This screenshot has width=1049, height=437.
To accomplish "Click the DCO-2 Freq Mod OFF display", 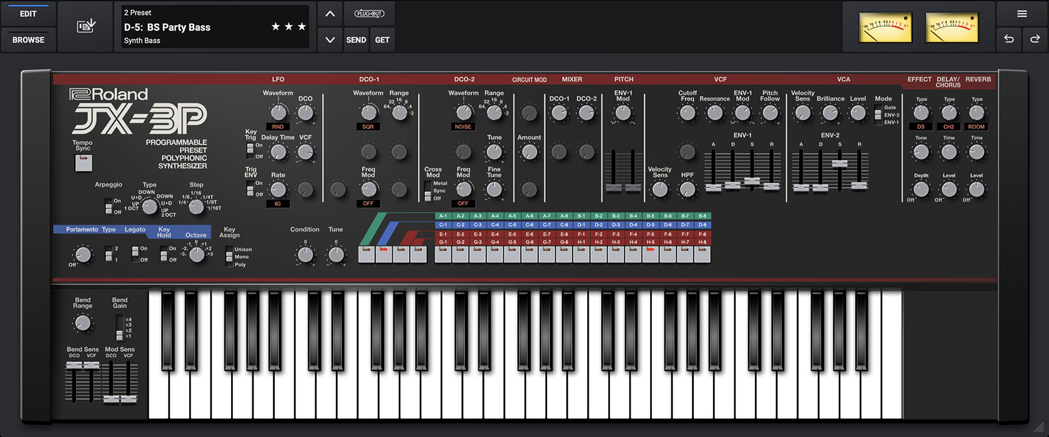I will tap(463, 203).
